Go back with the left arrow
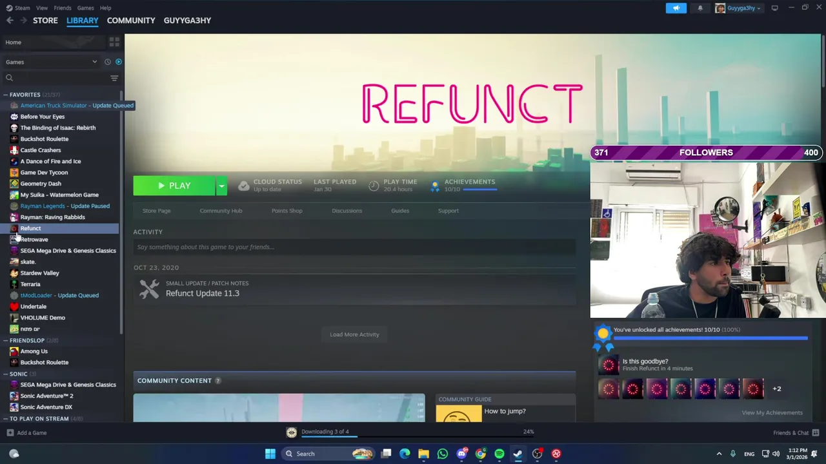This screenshot has height=464, width=826. [x=10, y=21]
